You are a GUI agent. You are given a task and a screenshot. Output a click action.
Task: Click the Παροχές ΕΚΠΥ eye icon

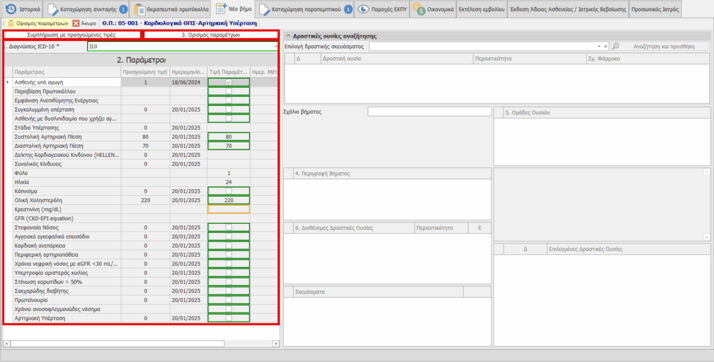point(363,10)
